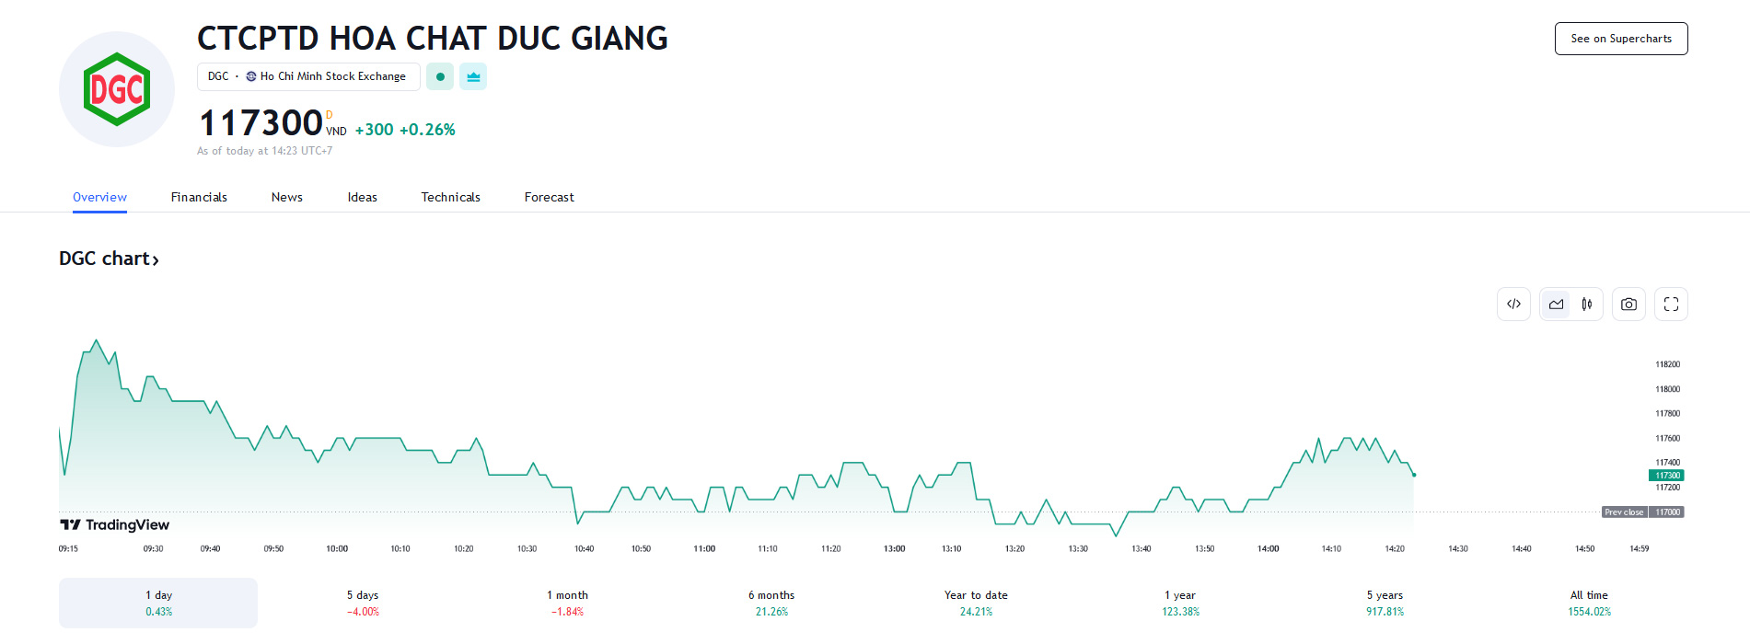This screenshot has height=644, width=1750.
Task: Toggle the area chart view
Action: coord(1556,304)
